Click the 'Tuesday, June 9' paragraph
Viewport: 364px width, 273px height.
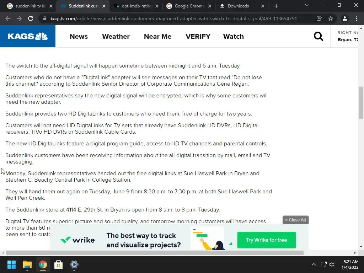click(x=139, y=195)
